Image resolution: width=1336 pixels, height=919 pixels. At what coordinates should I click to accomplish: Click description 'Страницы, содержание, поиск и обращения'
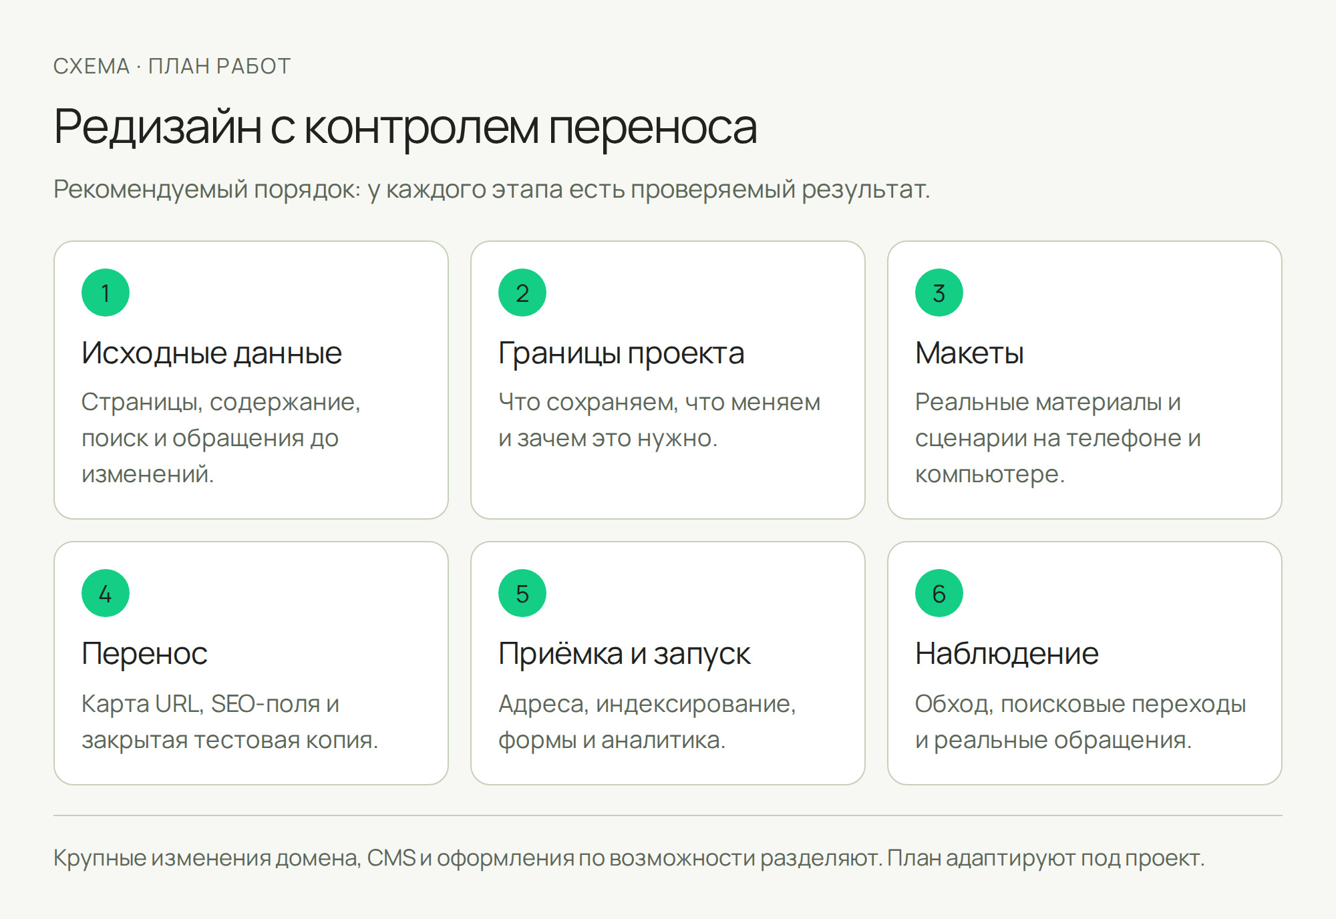[221, 438]
